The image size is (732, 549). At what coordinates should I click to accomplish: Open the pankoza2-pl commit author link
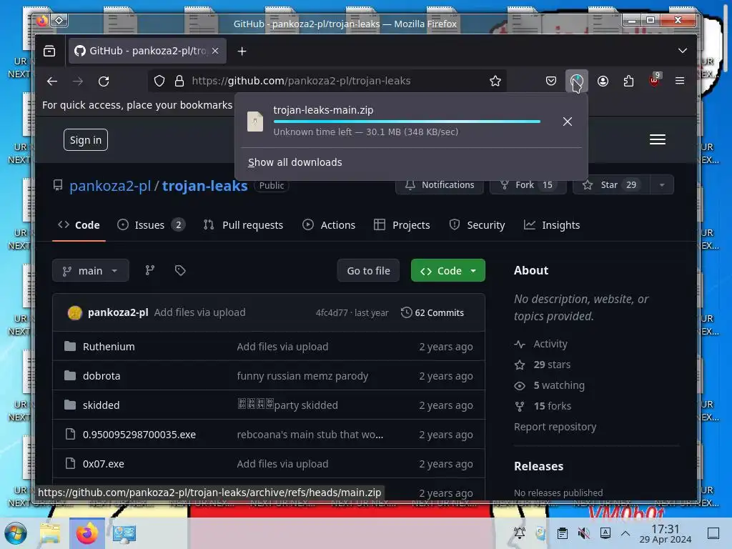click(x=118, y=312)
